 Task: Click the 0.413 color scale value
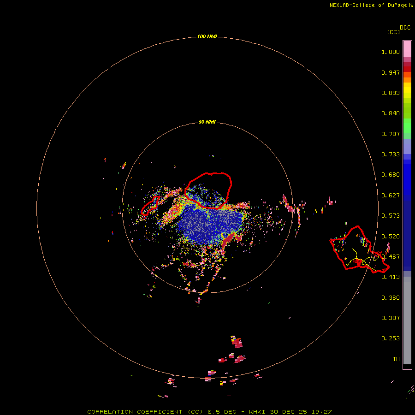click(x=391, y=277)
